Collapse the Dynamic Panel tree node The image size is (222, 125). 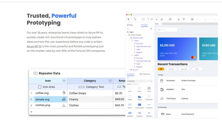coord(129,38)
